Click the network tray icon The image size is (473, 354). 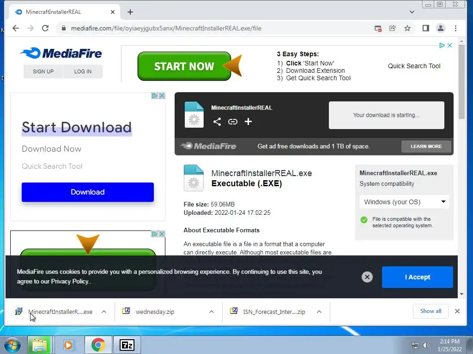[x=415, y=346]
